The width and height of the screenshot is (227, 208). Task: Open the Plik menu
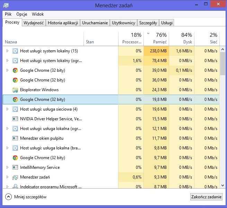(8, 14)
